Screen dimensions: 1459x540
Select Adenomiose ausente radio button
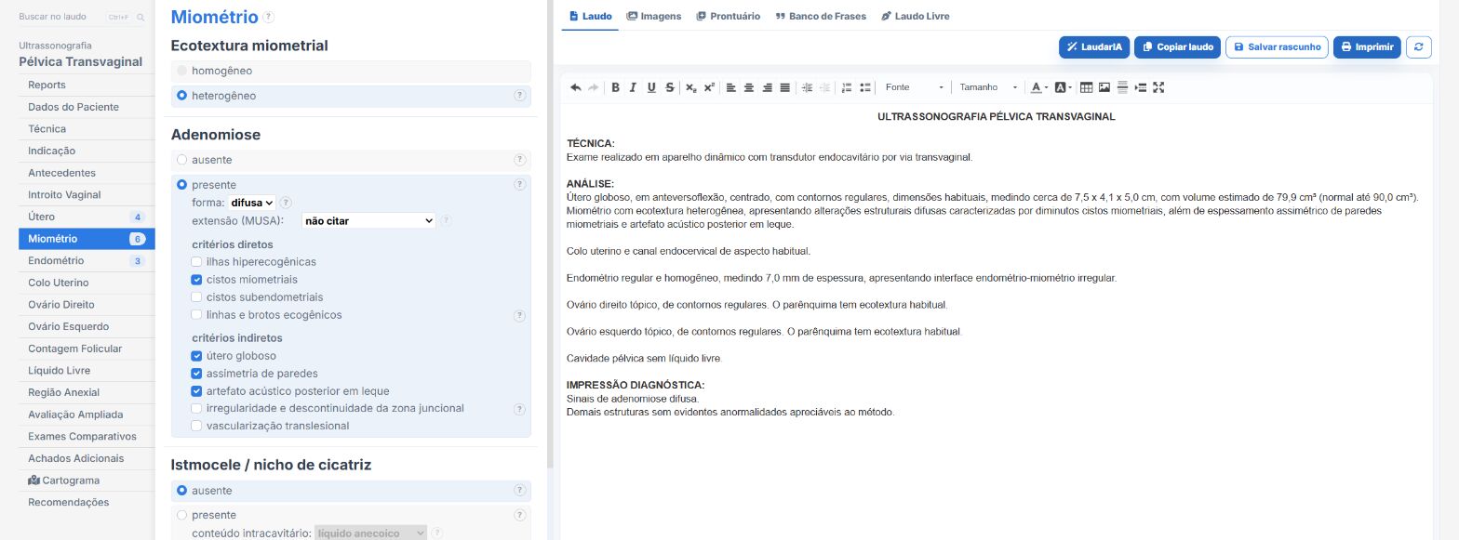click(x=182, y=160)
